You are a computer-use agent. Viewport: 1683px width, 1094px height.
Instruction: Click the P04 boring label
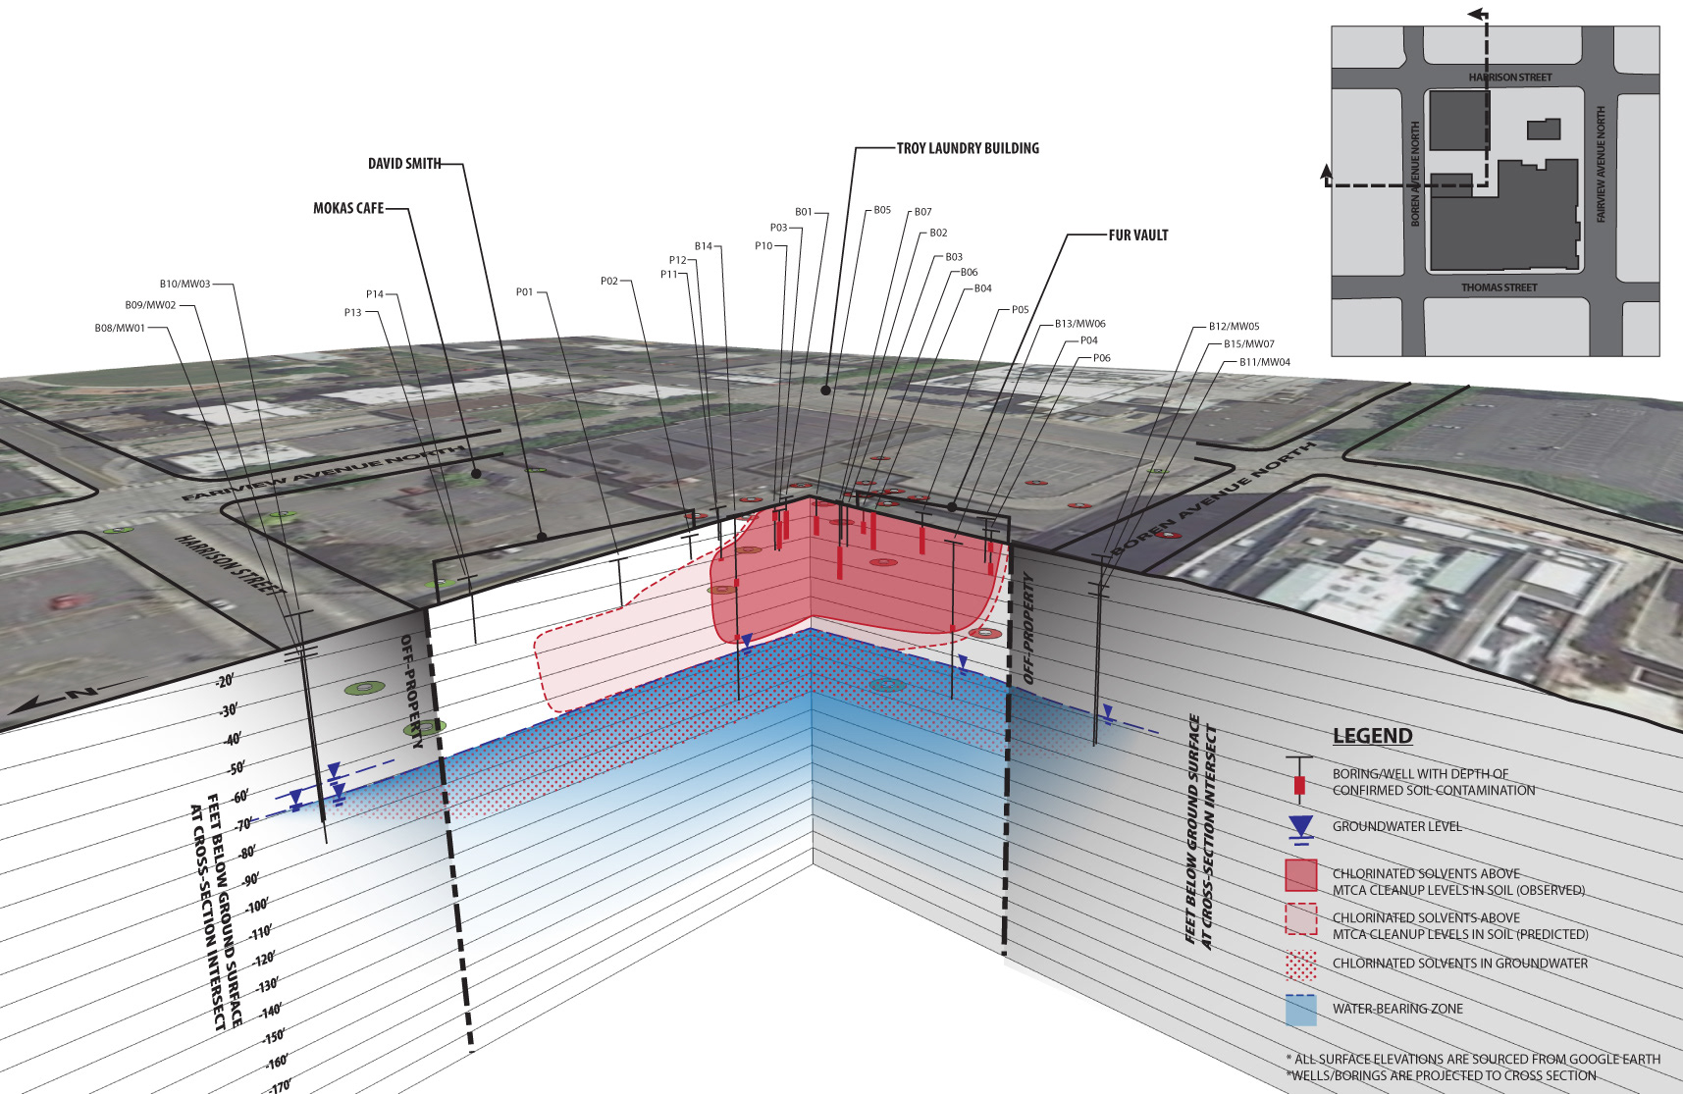coord(1089,340)
